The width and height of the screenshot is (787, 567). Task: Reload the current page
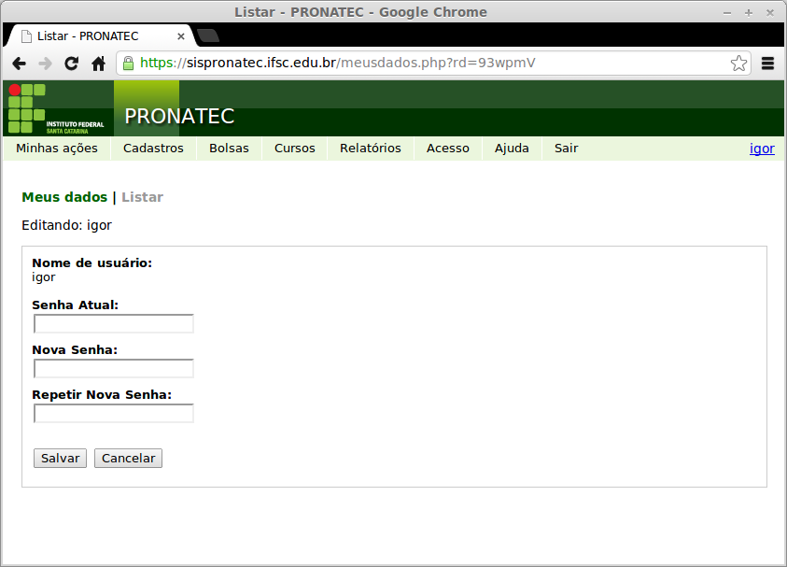(71, 63)
